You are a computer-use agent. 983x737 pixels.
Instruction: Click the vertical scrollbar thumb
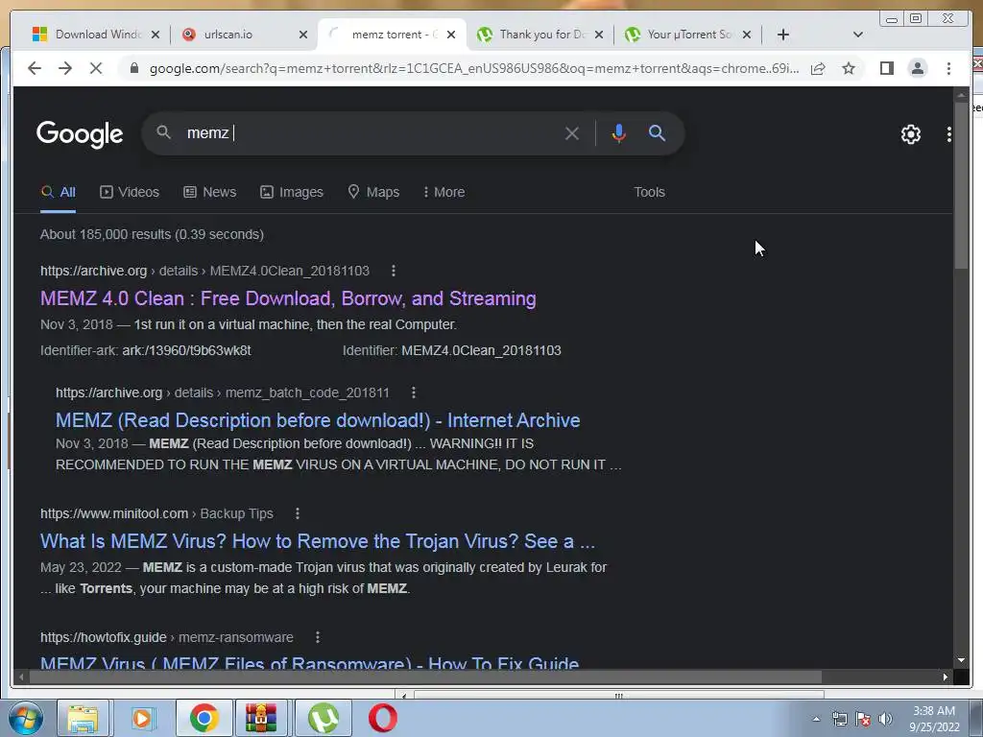click(961, 185)
